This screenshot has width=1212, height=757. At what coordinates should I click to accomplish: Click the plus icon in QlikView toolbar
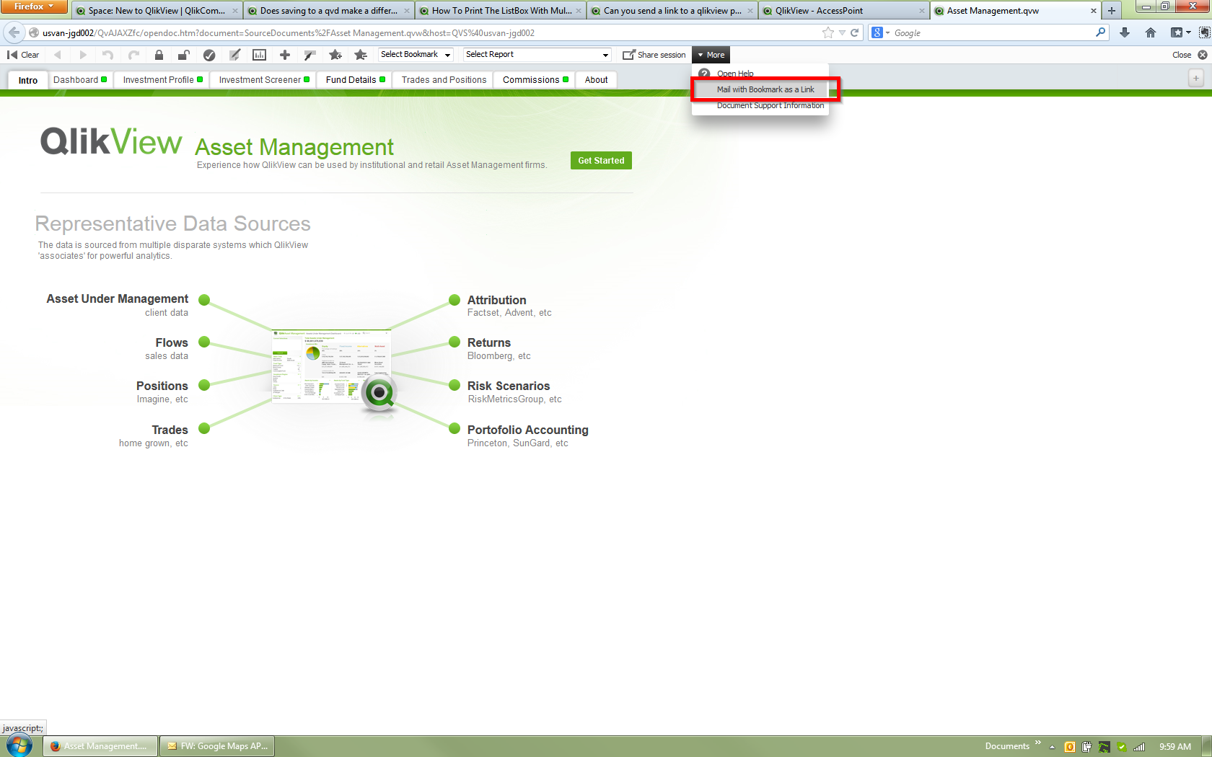pos(285,55)
